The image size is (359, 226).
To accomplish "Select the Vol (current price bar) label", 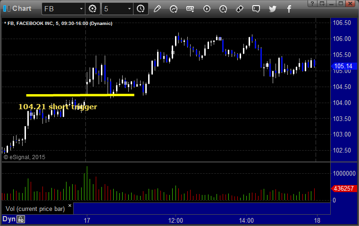I will point(35,209).
